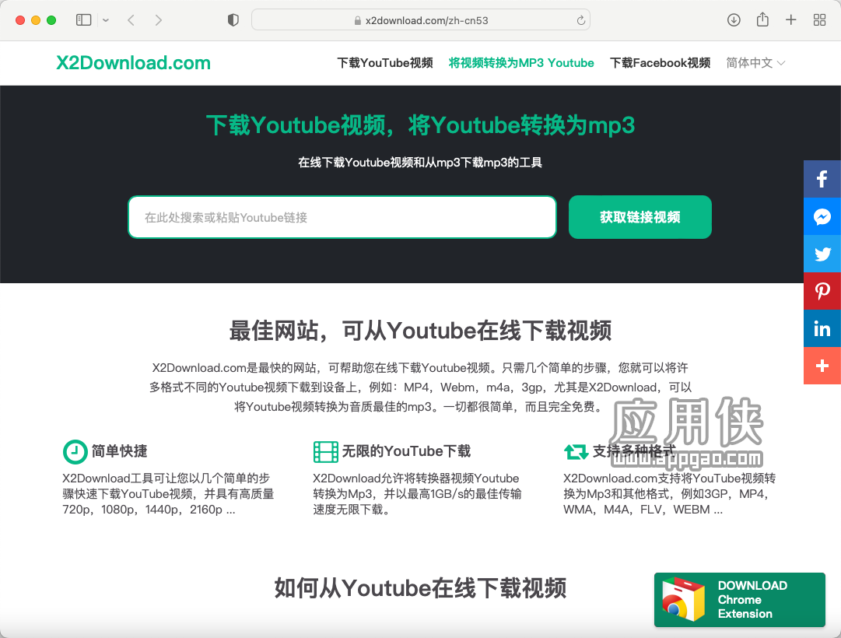This screenshot has width=841, height=638.
Task: Open 下载YouTube视频 menu item
Action: coord(385,63)
